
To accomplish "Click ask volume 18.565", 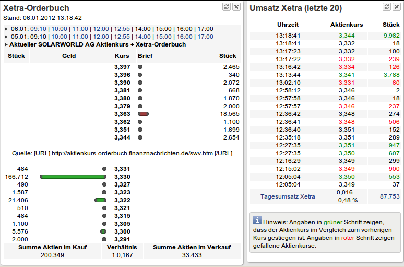I will pyautogui.click(x=230, y=114).
